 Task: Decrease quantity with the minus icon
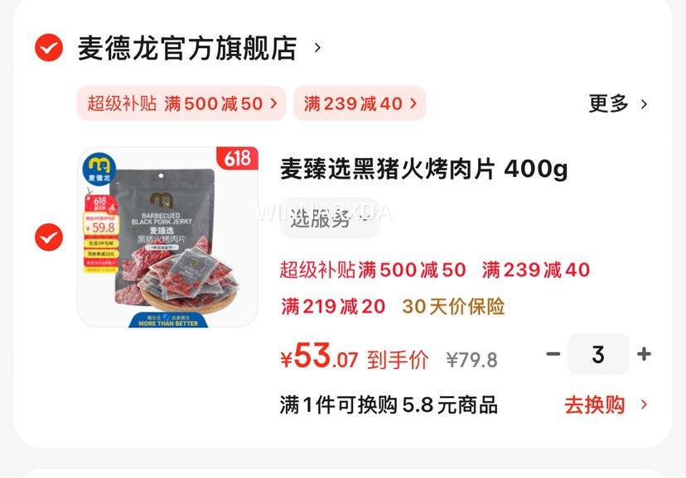553,354
